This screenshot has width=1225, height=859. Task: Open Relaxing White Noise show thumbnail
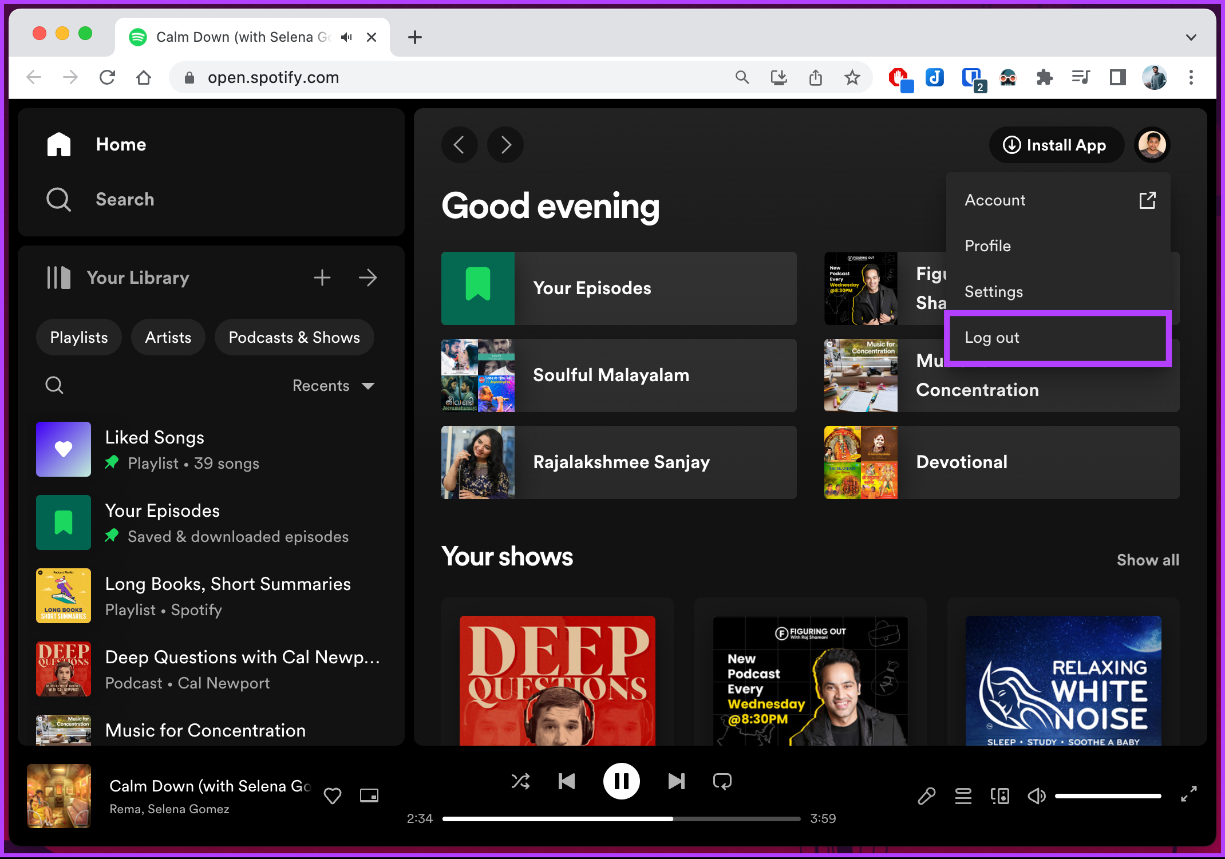(1064, 680)
